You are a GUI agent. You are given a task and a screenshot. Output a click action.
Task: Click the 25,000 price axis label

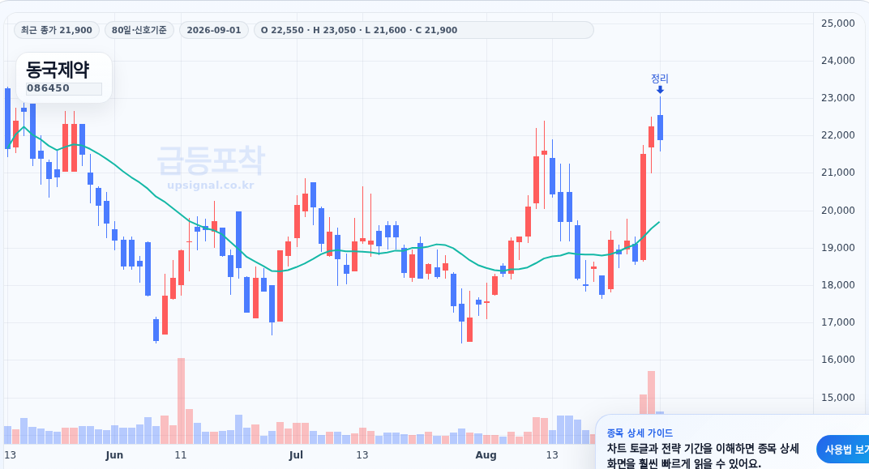click(x=838, y=23)
